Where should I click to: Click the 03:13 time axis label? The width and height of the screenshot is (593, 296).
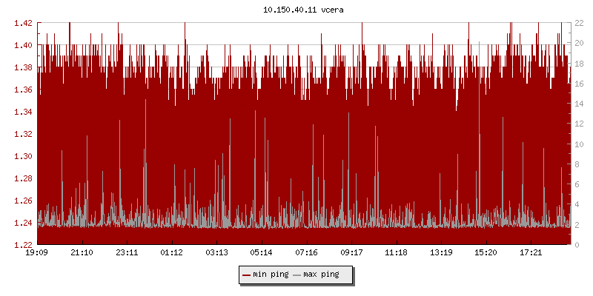click(x=216, y=253)
